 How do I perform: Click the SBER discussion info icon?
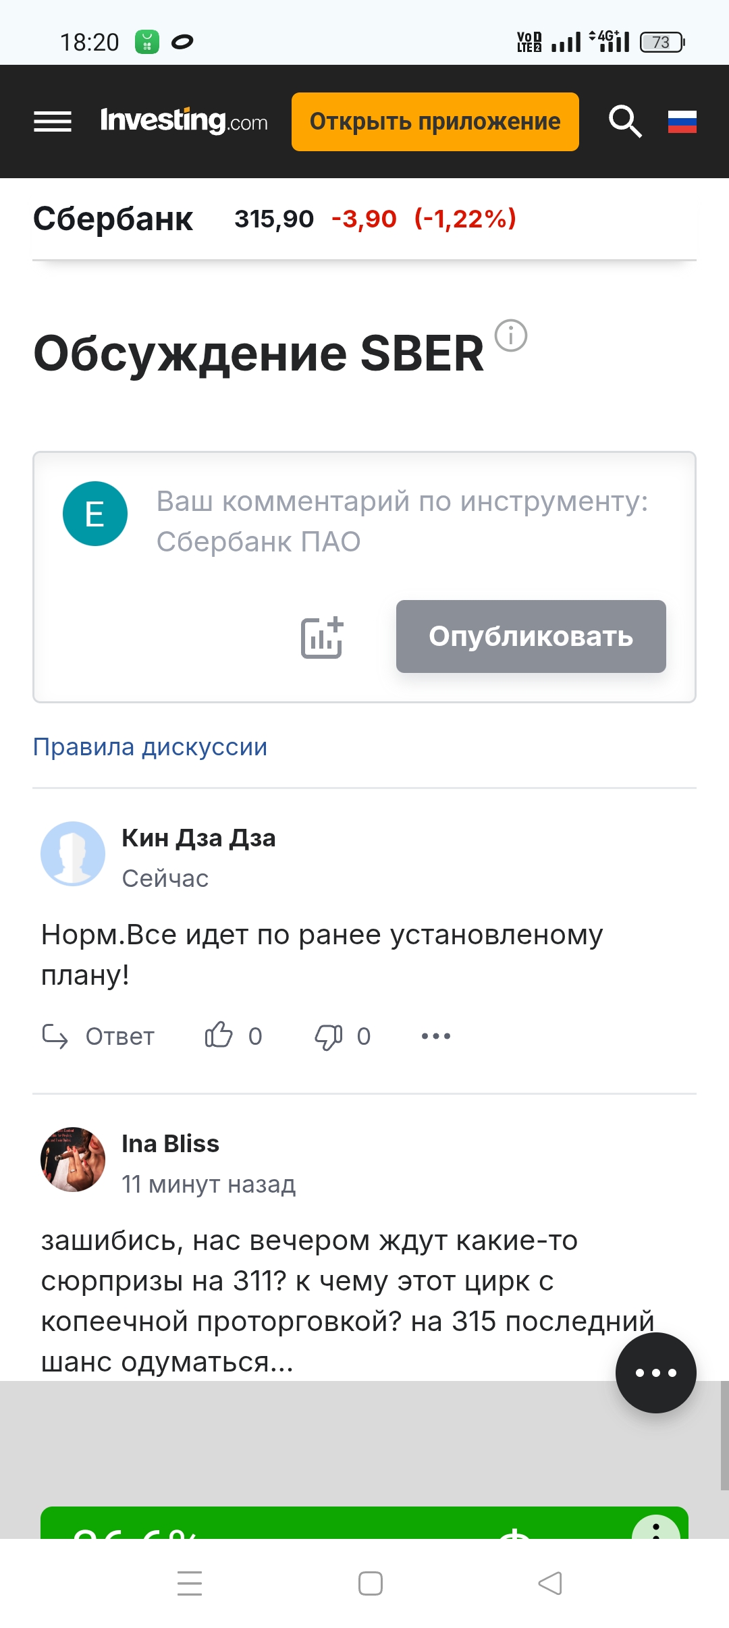click(511, 335)
